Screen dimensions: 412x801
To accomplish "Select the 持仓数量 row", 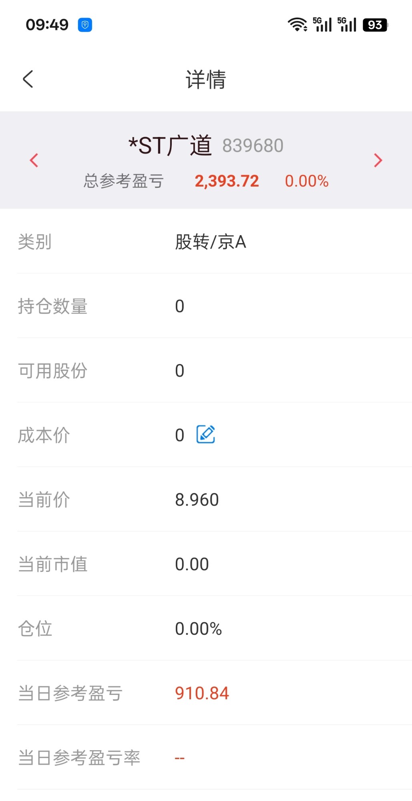I will tap(206, 306).
